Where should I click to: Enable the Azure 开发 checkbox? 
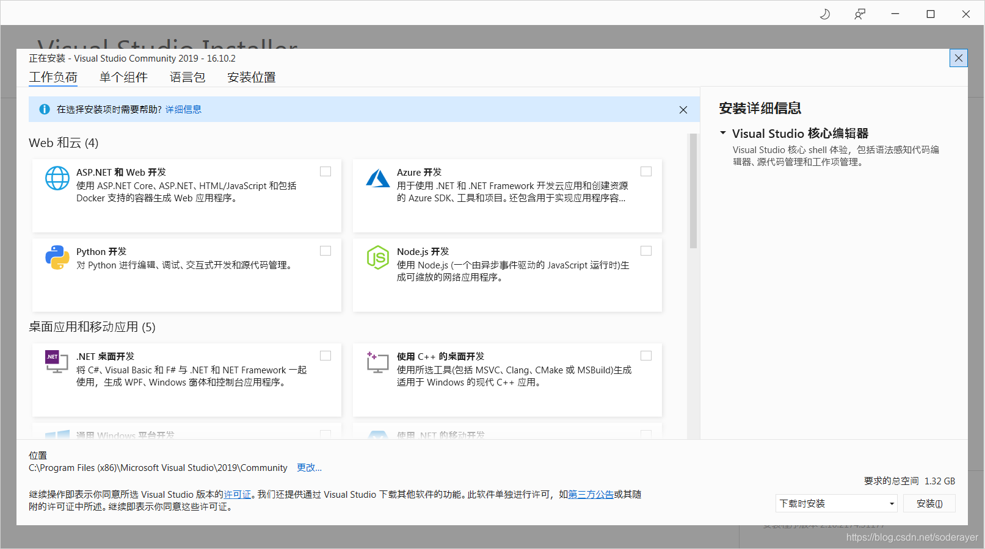point(646,171)
